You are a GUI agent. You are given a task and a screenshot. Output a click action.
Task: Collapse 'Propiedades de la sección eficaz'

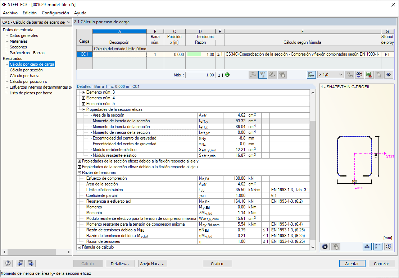pyautogui.click(x=83, y=109)
